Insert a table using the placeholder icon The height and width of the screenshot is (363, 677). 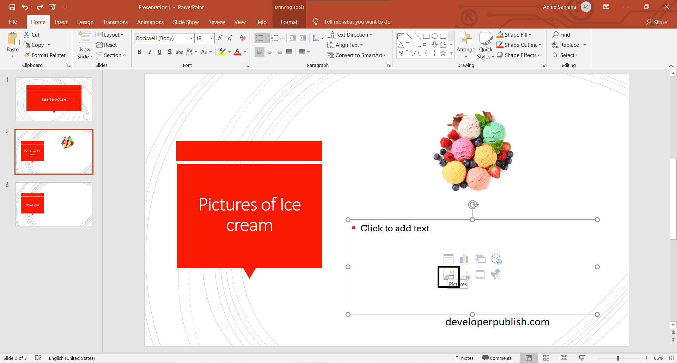(448, 258)
